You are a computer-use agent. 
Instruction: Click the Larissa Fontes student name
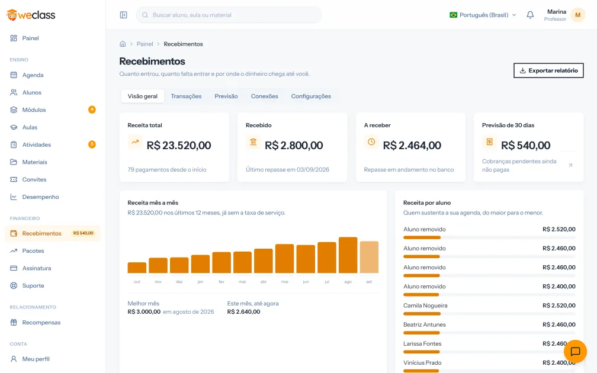point(422,343)
